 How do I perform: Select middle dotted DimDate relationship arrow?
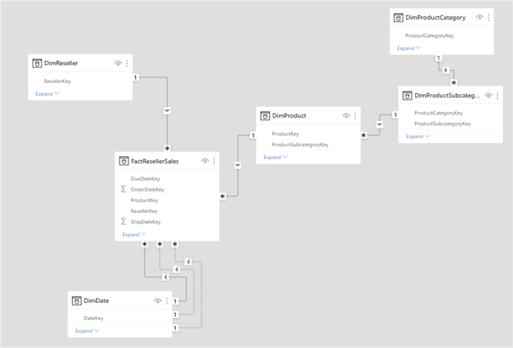click(x=177, y=269)
